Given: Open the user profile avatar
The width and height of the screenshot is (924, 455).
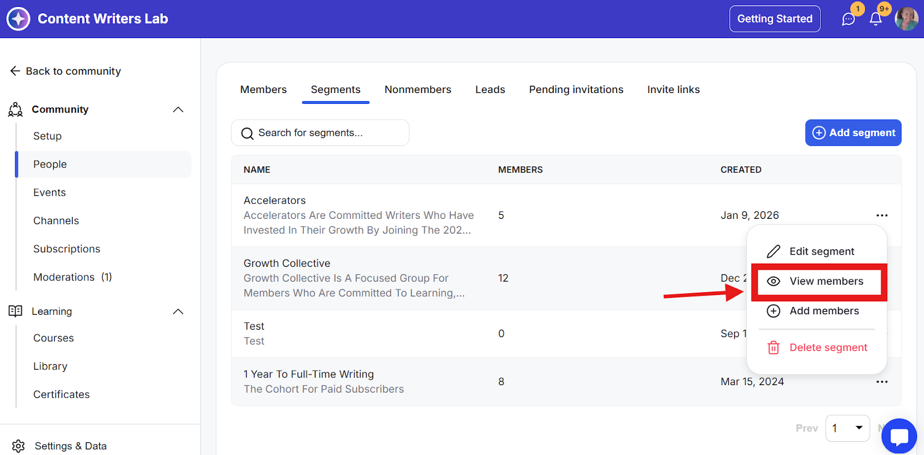Looking at the screenshot, I should tap(906, 19).
